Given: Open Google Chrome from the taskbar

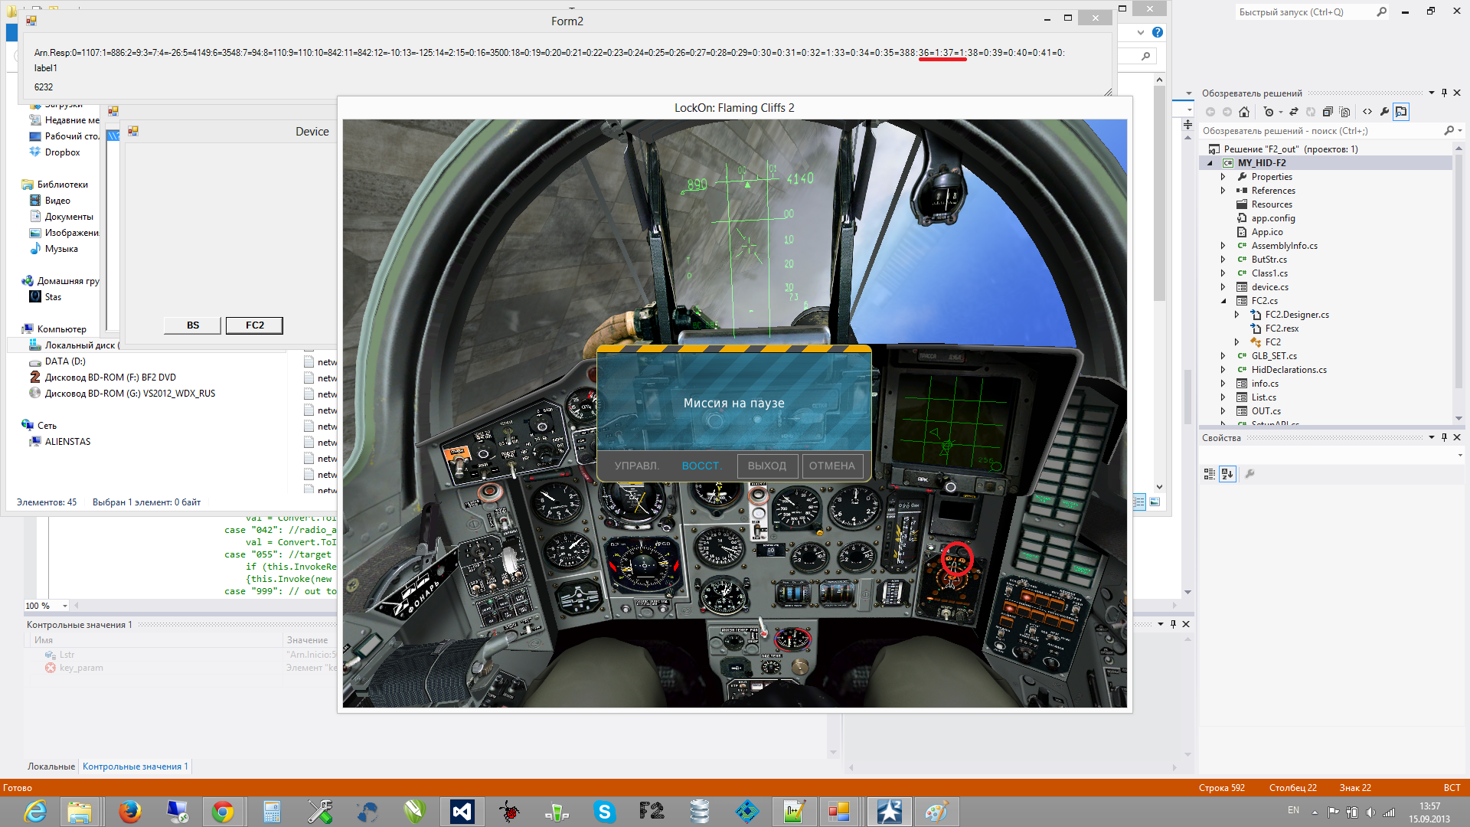Looking at the screenshot, I should pos(223,812).
